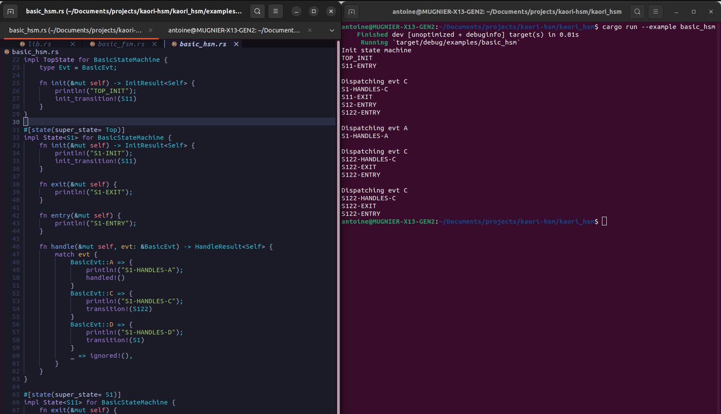Open the main menu of the kaori_hsm terminal window
The image size is (721, 414).
click(656, 12)
